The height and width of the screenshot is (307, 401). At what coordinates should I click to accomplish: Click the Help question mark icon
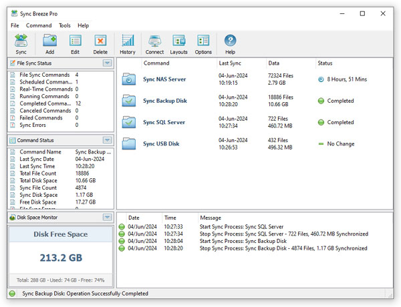230,41
